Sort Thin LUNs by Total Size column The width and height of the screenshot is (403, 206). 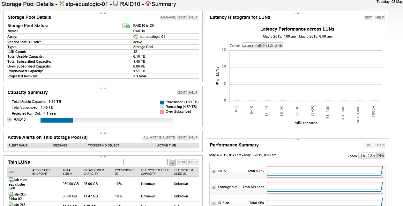[x=67, y=172]
